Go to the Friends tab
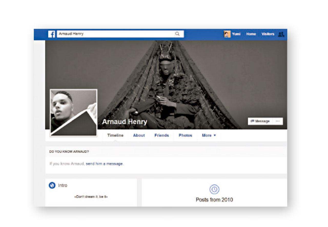328x227 pixels. [x=161, y=135]
